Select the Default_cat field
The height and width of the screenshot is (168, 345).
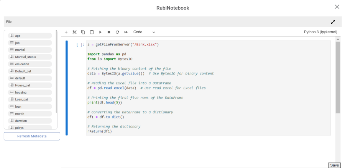coord(30,71)
